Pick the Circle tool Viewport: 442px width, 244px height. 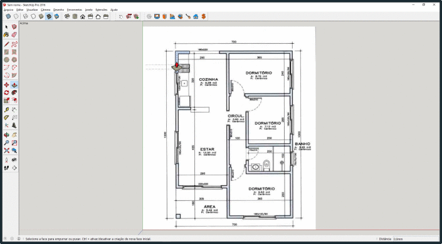[x=6, y=59]
